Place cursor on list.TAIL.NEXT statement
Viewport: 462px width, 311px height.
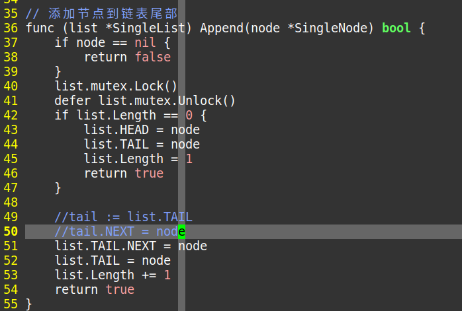[131, 246]
